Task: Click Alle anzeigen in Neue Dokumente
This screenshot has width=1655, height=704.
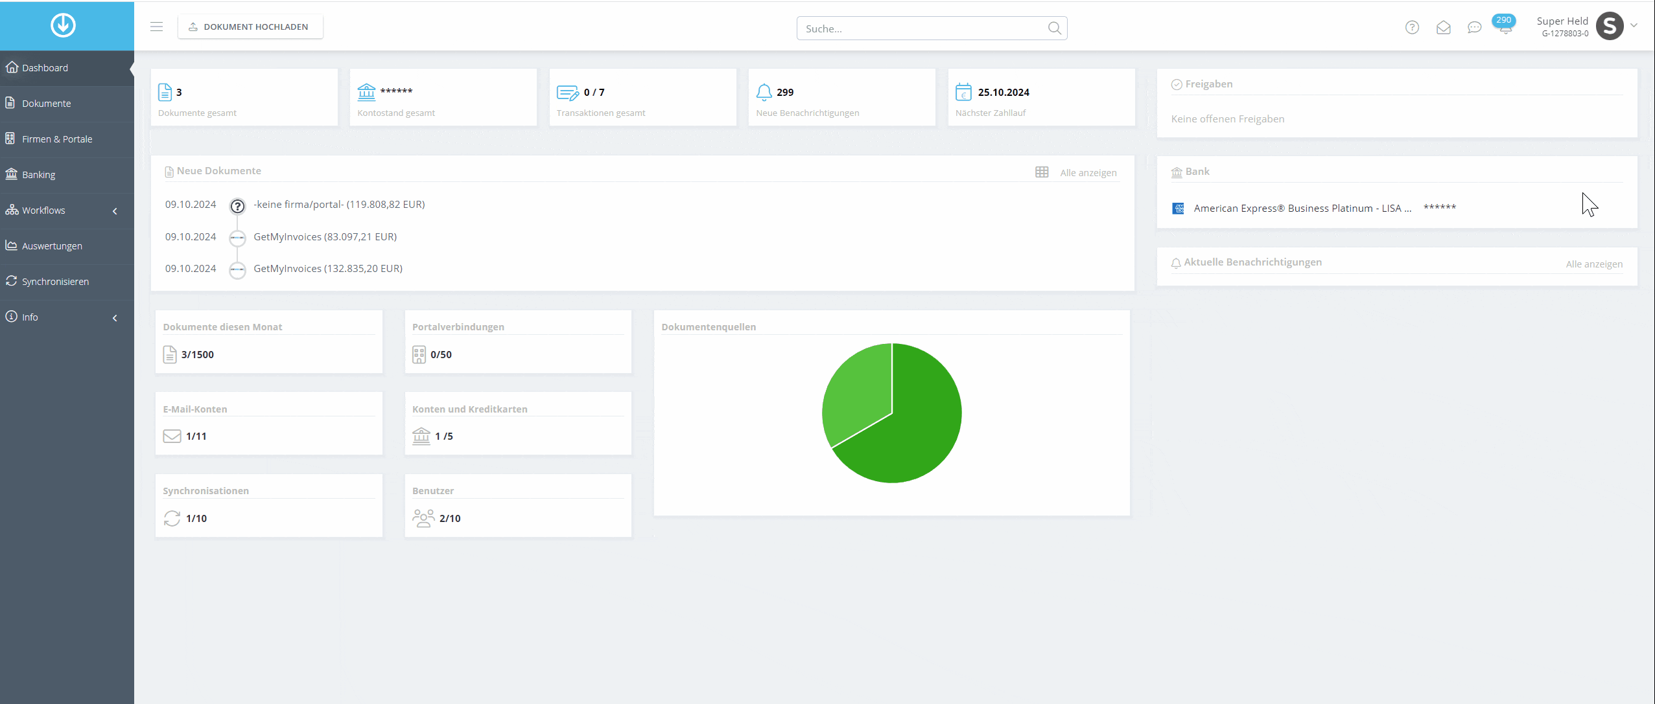Action: (1088, 173)
